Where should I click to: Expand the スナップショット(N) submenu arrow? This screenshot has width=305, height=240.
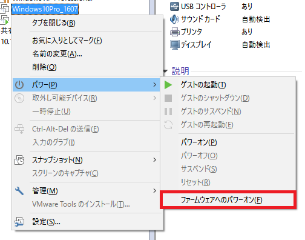point(154,160)
